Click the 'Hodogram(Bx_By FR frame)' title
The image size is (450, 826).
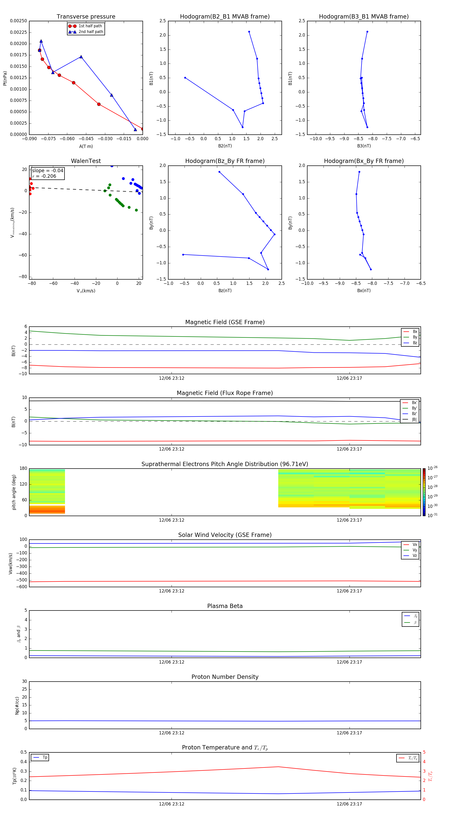(x=364, y=161)
